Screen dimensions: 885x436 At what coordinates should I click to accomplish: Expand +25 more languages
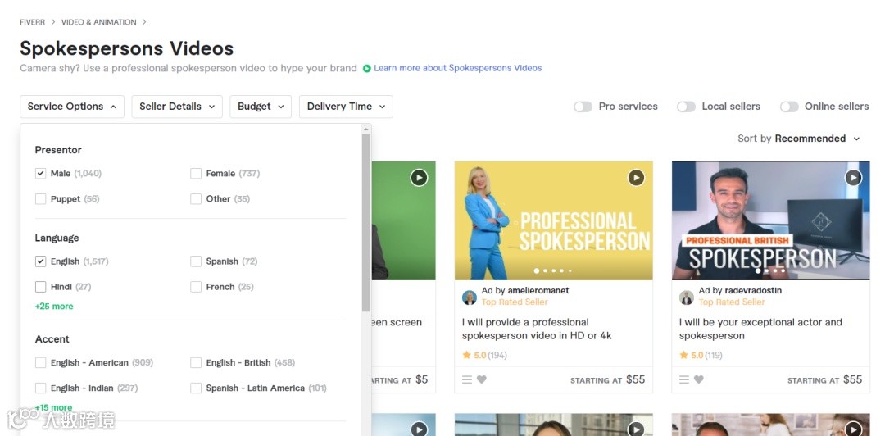click(54, 307)
